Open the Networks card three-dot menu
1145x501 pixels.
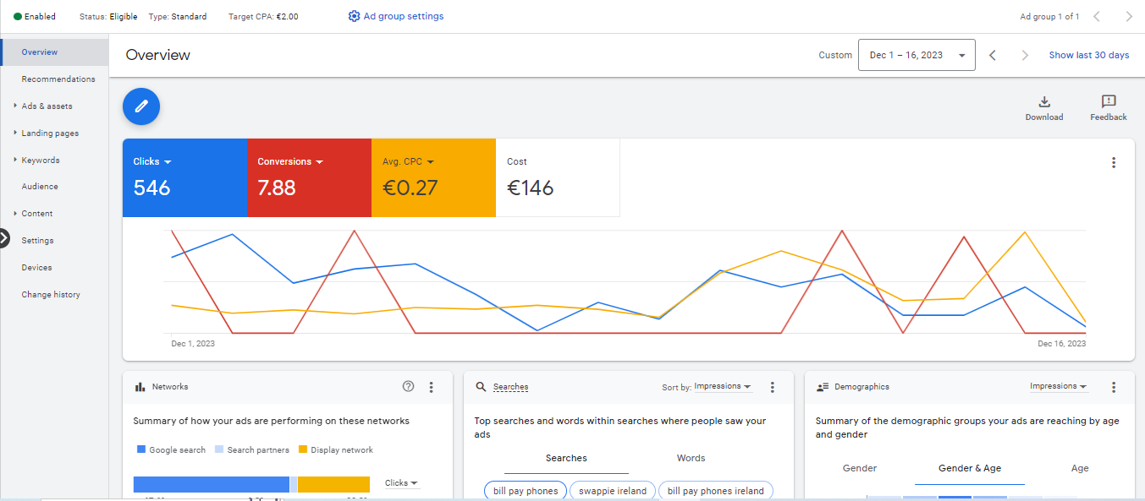pos(431,387)
